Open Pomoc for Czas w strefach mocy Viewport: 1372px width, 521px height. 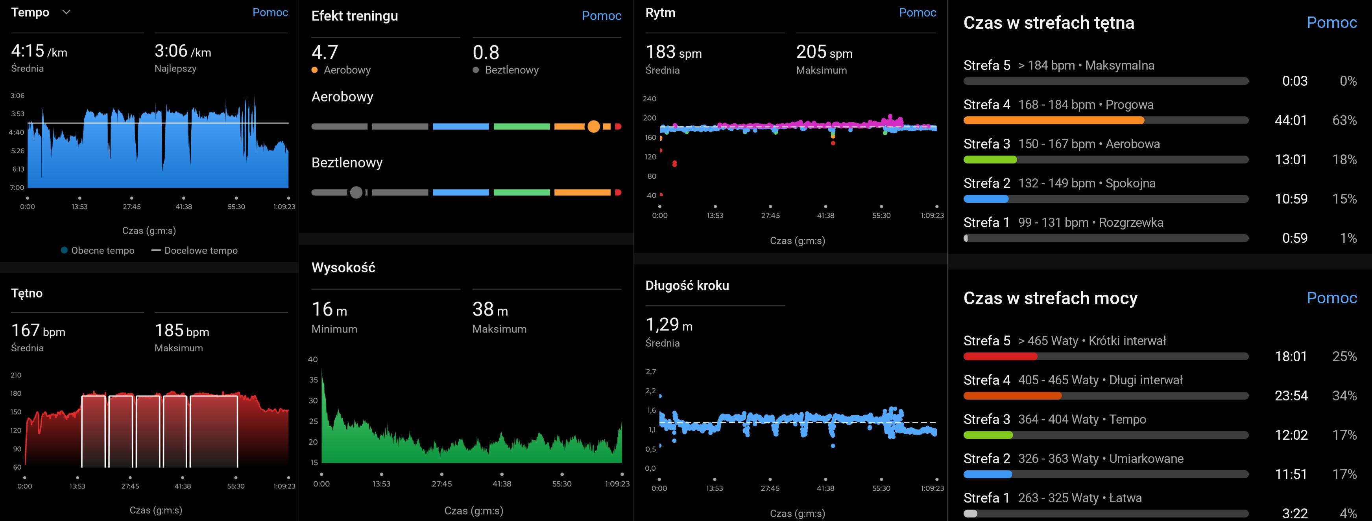(1331, 298)
